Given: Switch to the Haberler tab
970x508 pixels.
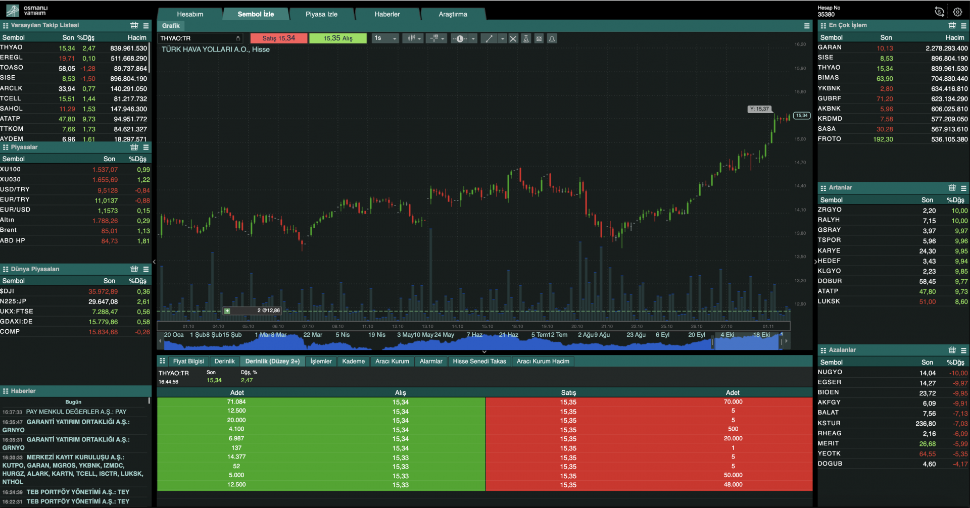Looking at the screenshot, I should tap(387, 14).
